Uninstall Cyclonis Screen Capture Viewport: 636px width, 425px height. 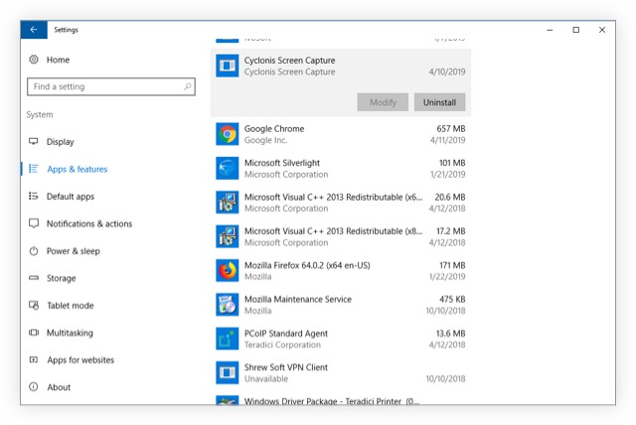439,102
